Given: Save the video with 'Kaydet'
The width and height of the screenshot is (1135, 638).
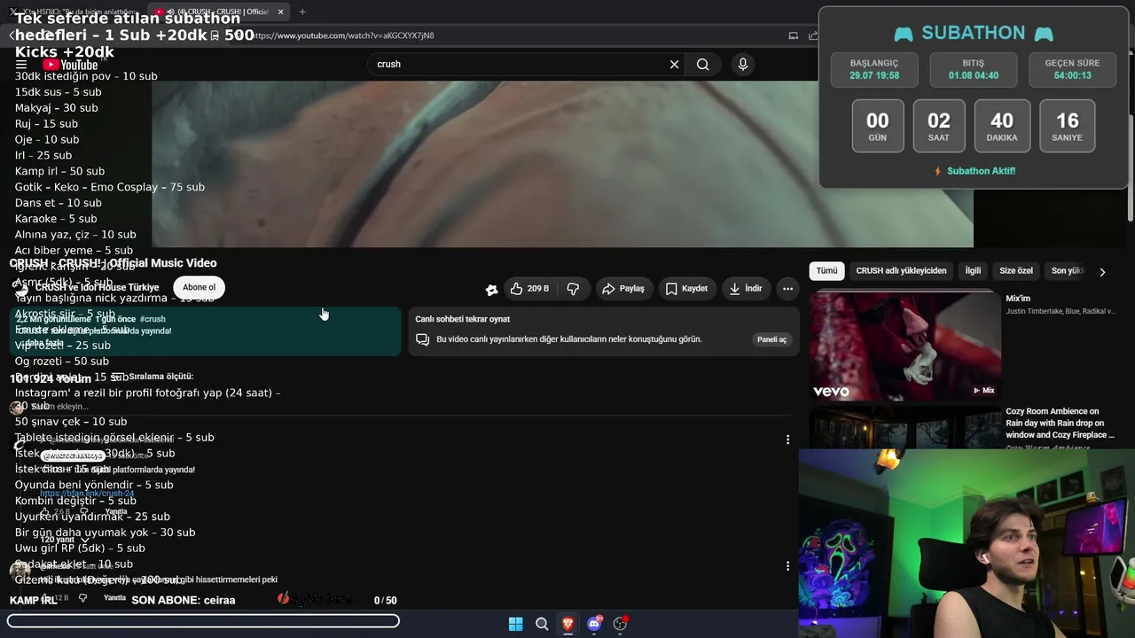Looking at the screenshot, I should (686, 288).
